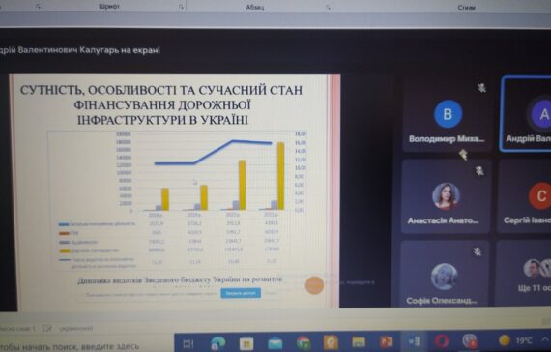Click the blue button below the chart
The width and height of the screenshot is (551, 352).
(x=241, y=293)
